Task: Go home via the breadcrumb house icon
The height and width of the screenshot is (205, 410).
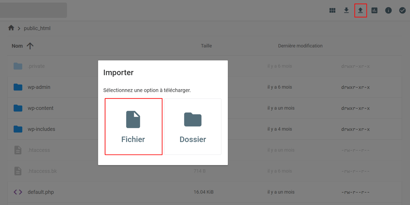Action: 11,28
